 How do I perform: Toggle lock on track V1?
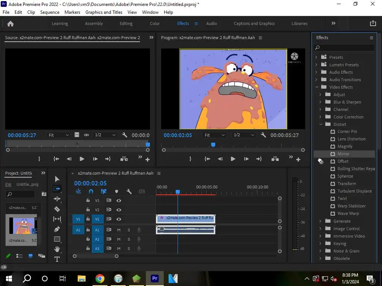pyautogui.click(x=88, y=219)
